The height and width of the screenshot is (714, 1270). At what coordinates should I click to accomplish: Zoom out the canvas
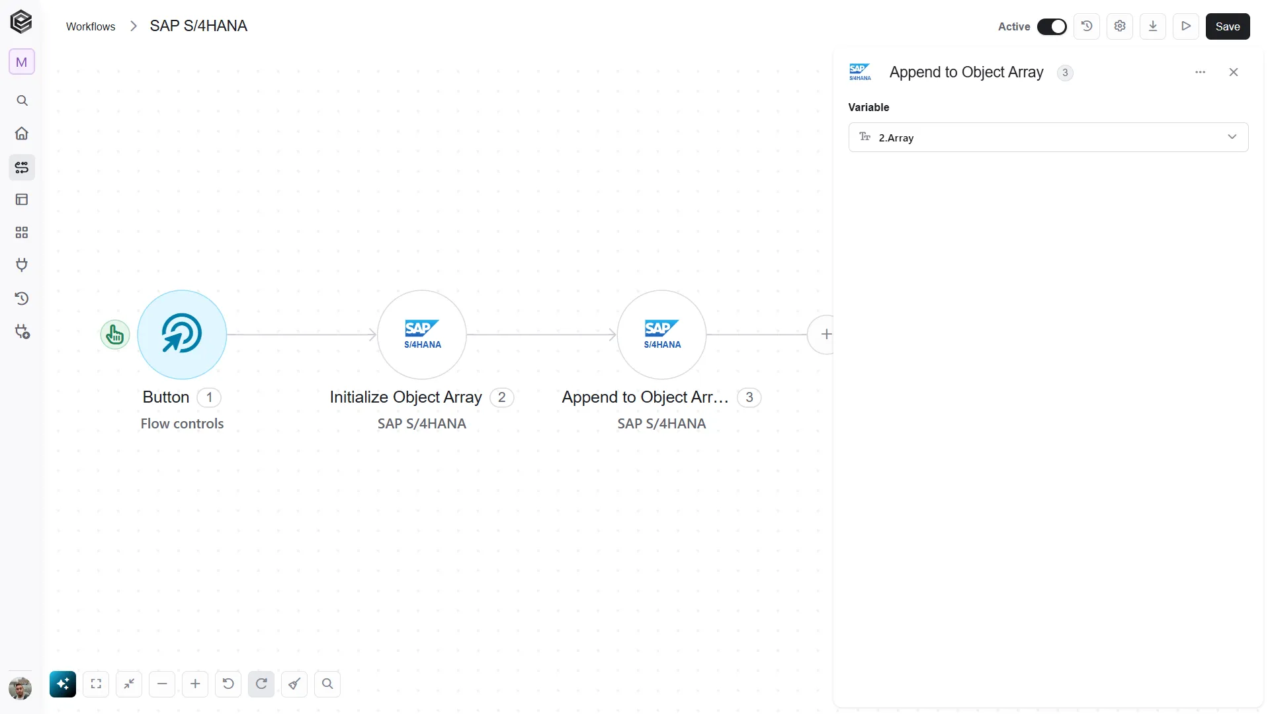click(x=162, y=684)
